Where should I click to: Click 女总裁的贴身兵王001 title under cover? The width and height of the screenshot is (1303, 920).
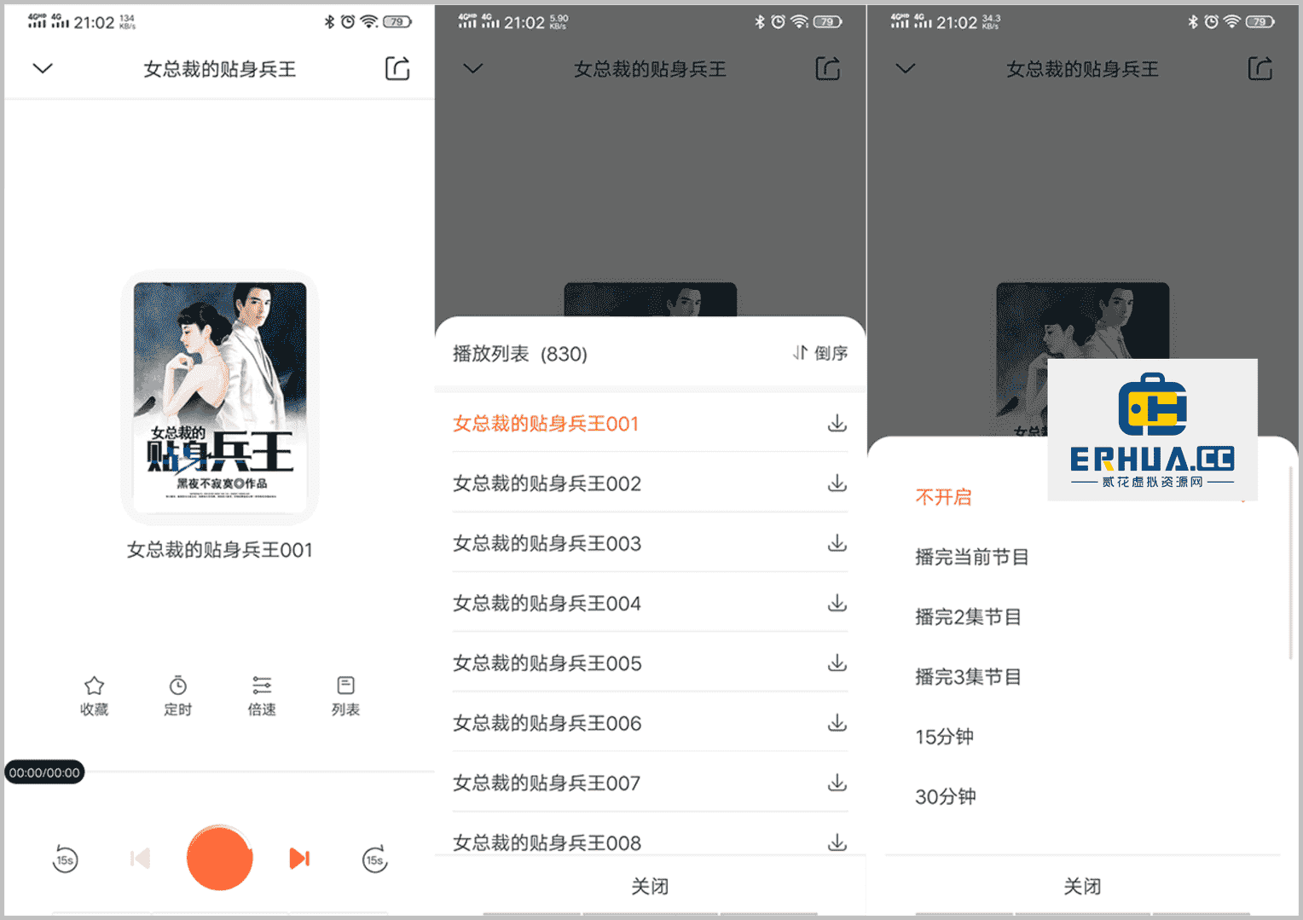[x=220, y=550]
